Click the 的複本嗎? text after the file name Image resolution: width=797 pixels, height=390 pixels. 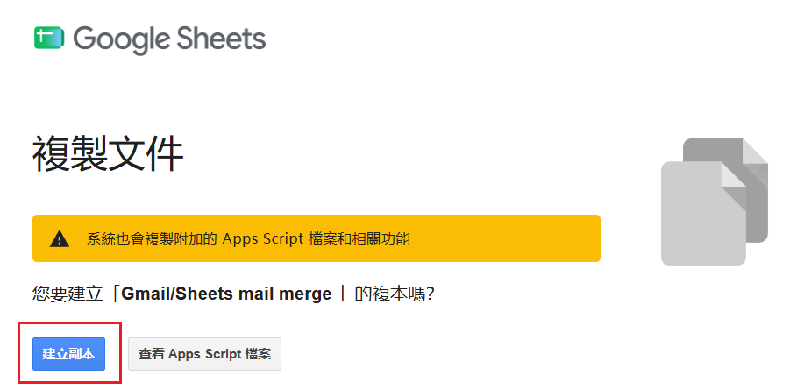395,294
